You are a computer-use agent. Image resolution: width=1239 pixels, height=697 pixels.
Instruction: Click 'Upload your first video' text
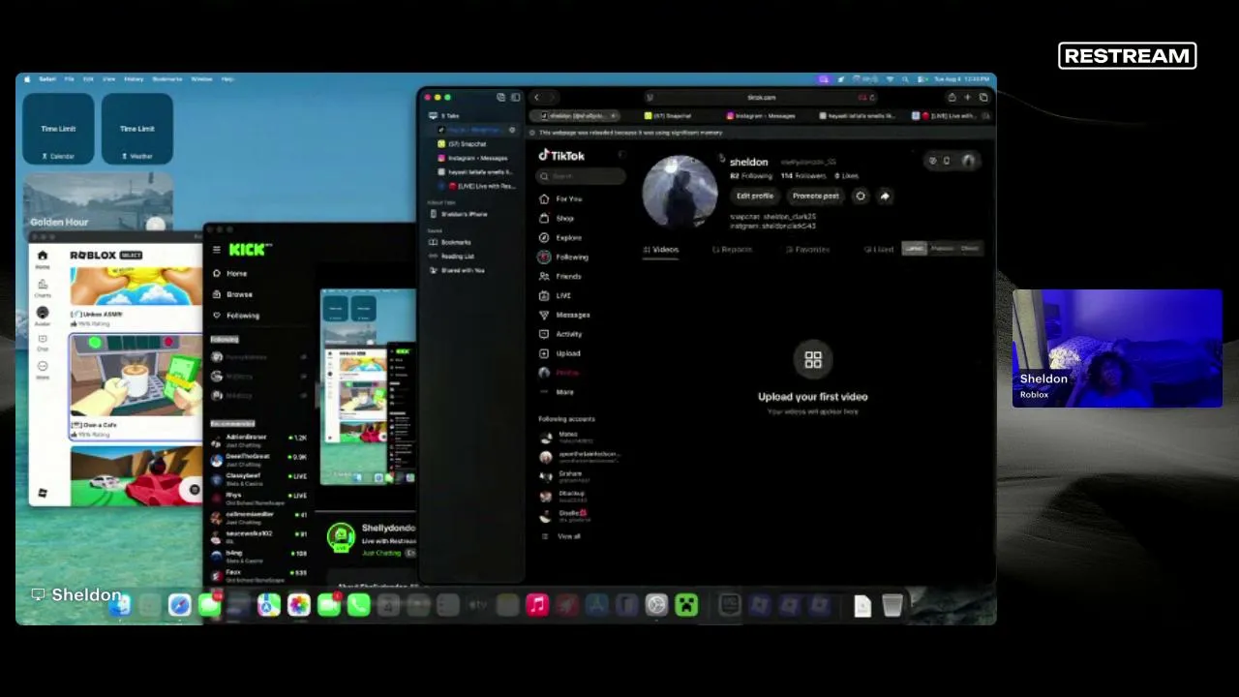click(813, 397)
